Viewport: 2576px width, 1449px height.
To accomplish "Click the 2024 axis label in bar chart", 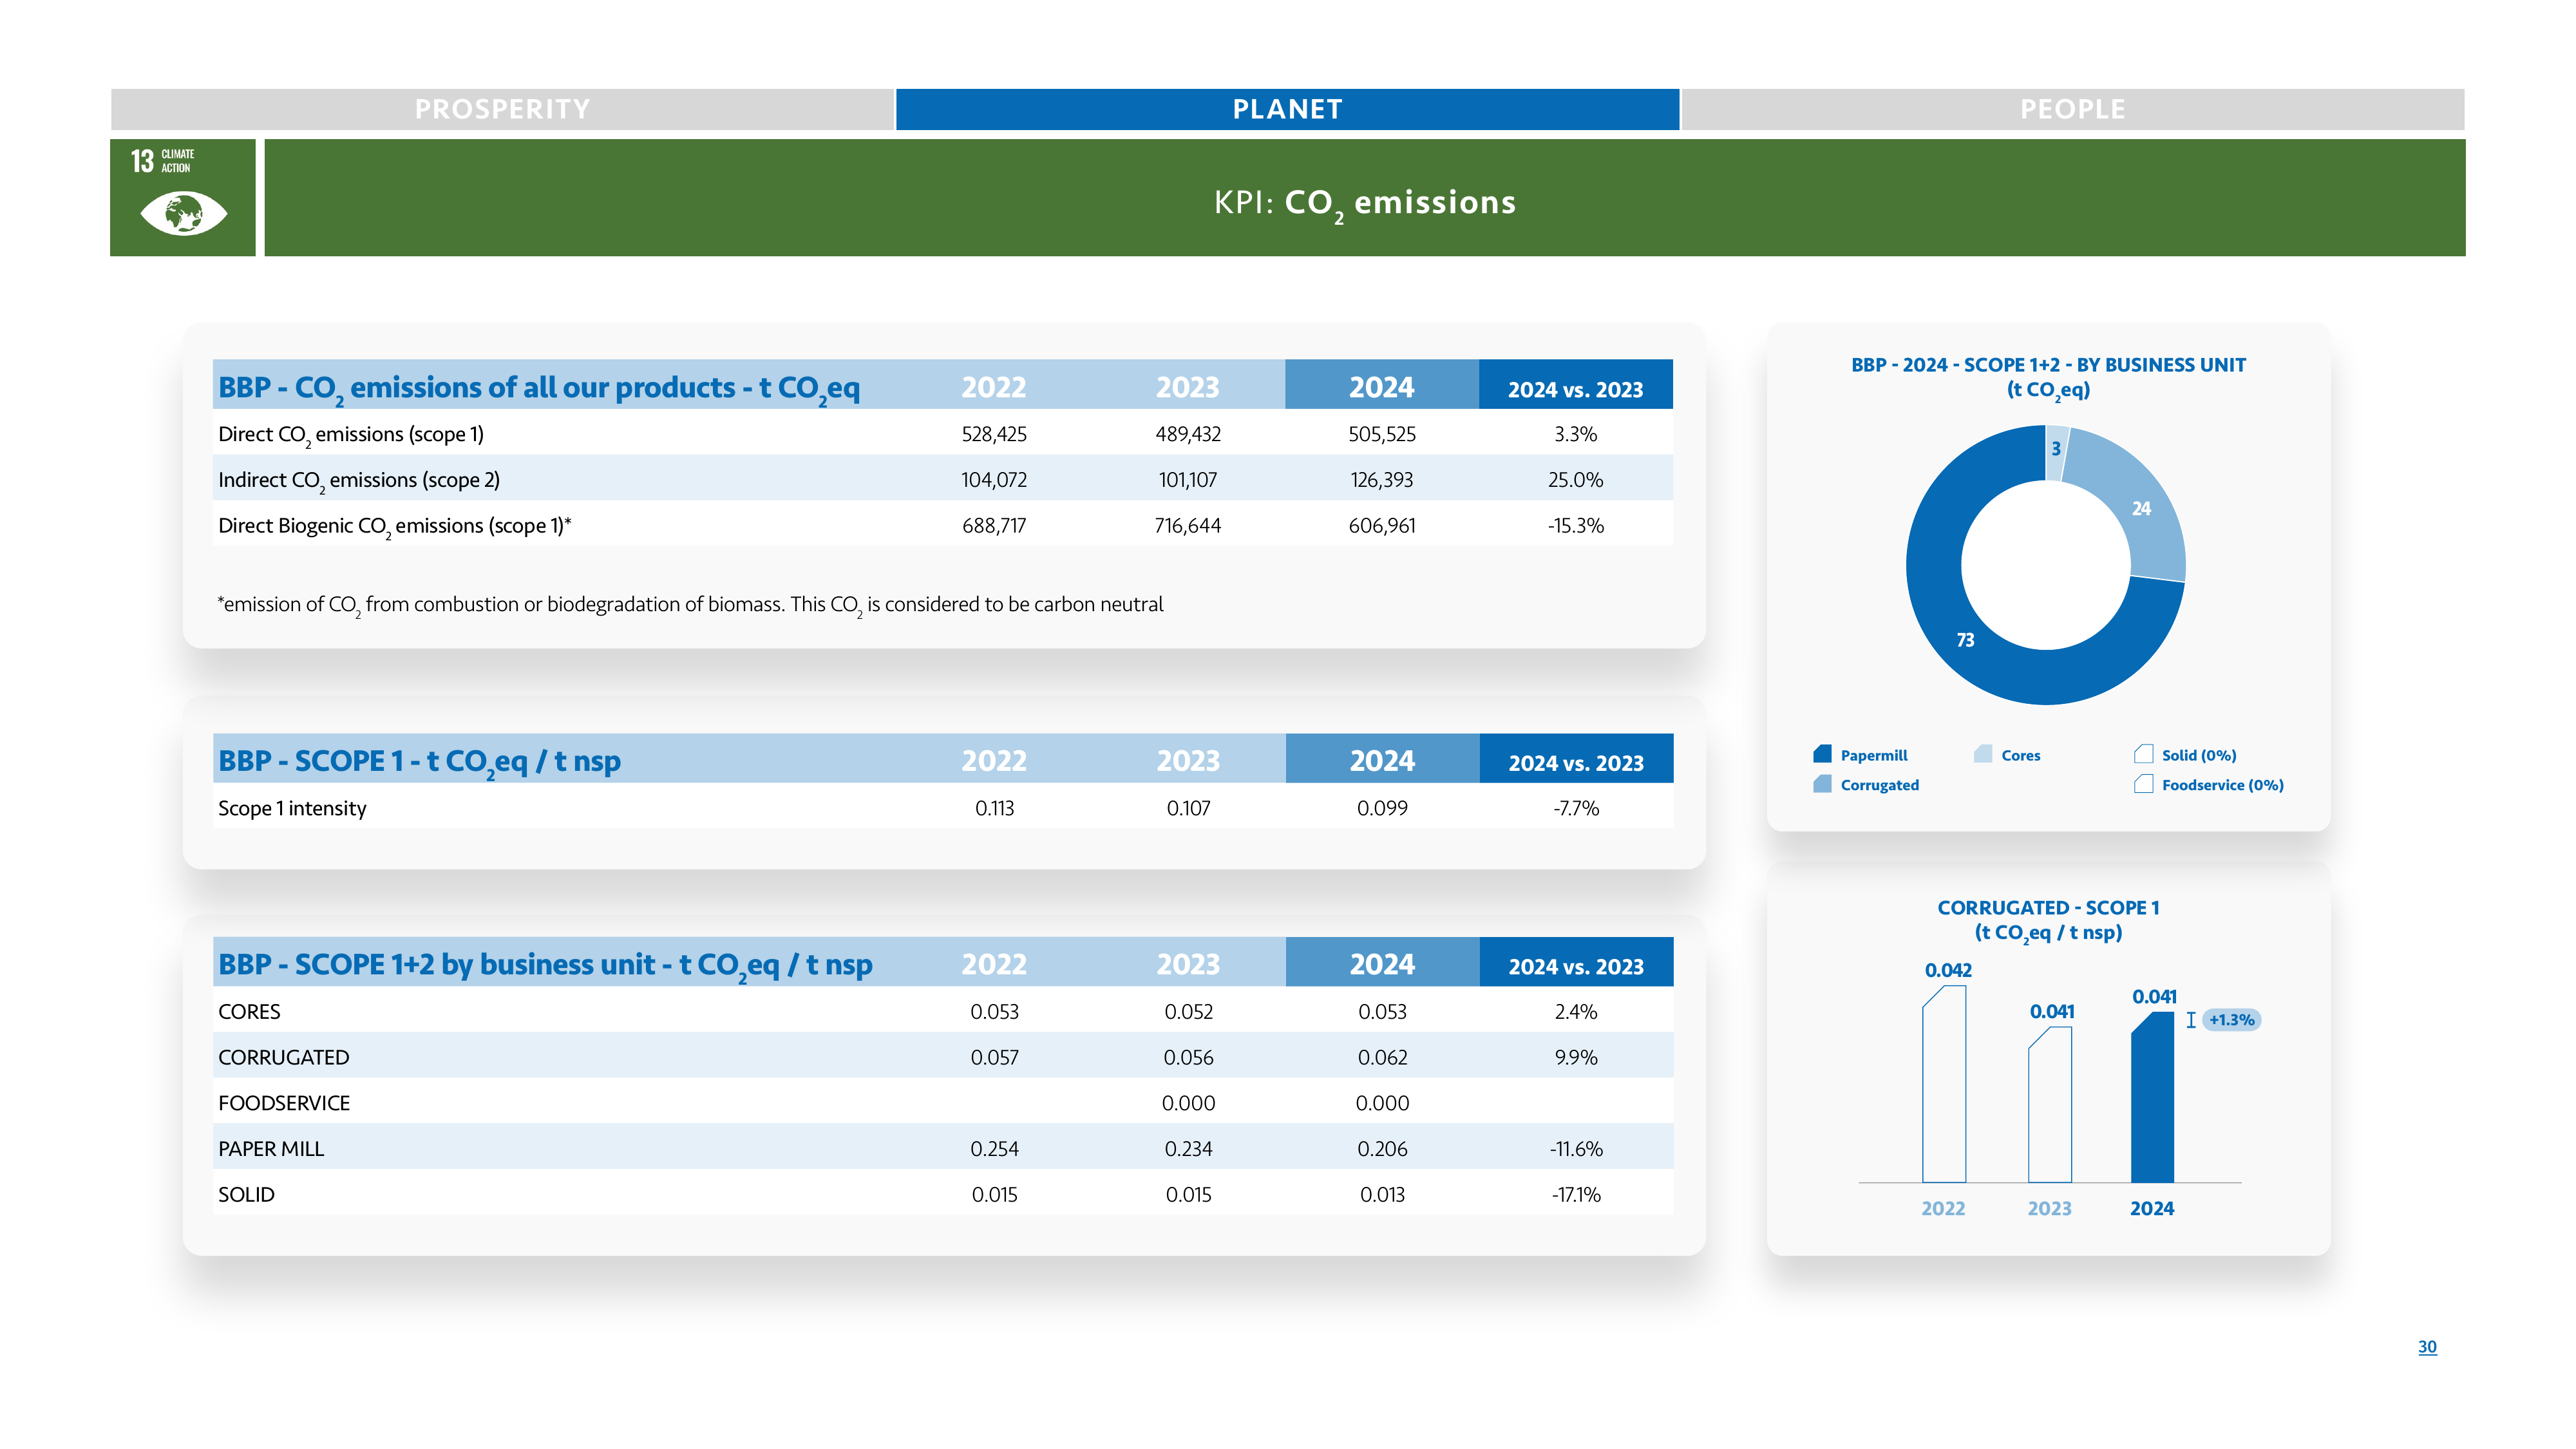I will pos(2152,1209).
